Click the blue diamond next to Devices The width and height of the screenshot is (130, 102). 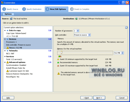coord(8,39)
